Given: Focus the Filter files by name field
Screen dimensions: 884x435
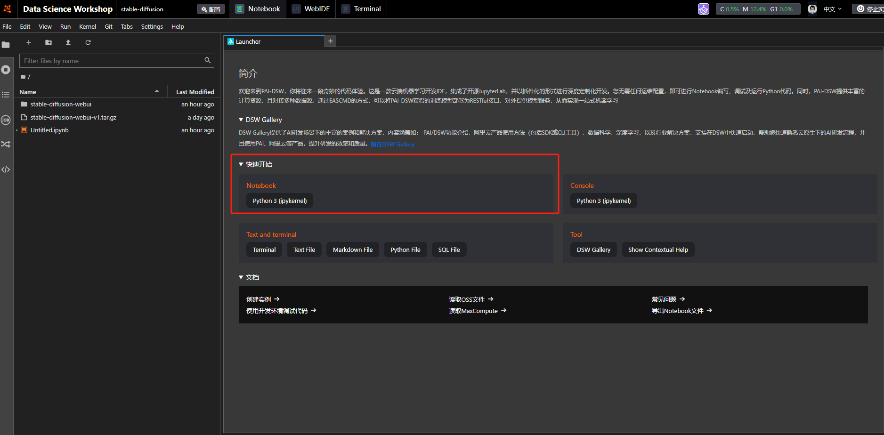Looking at the screenshot, I should [117, 61].
